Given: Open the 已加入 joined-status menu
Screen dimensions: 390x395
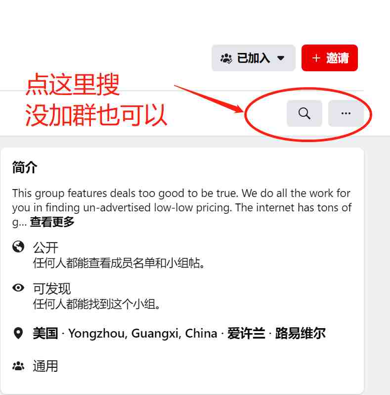Looking at the screenshot, I should click(x=254, y=58).
